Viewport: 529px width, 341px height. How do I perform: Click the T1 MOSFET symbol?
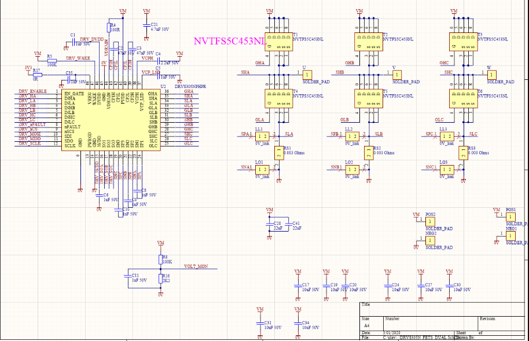278,42
